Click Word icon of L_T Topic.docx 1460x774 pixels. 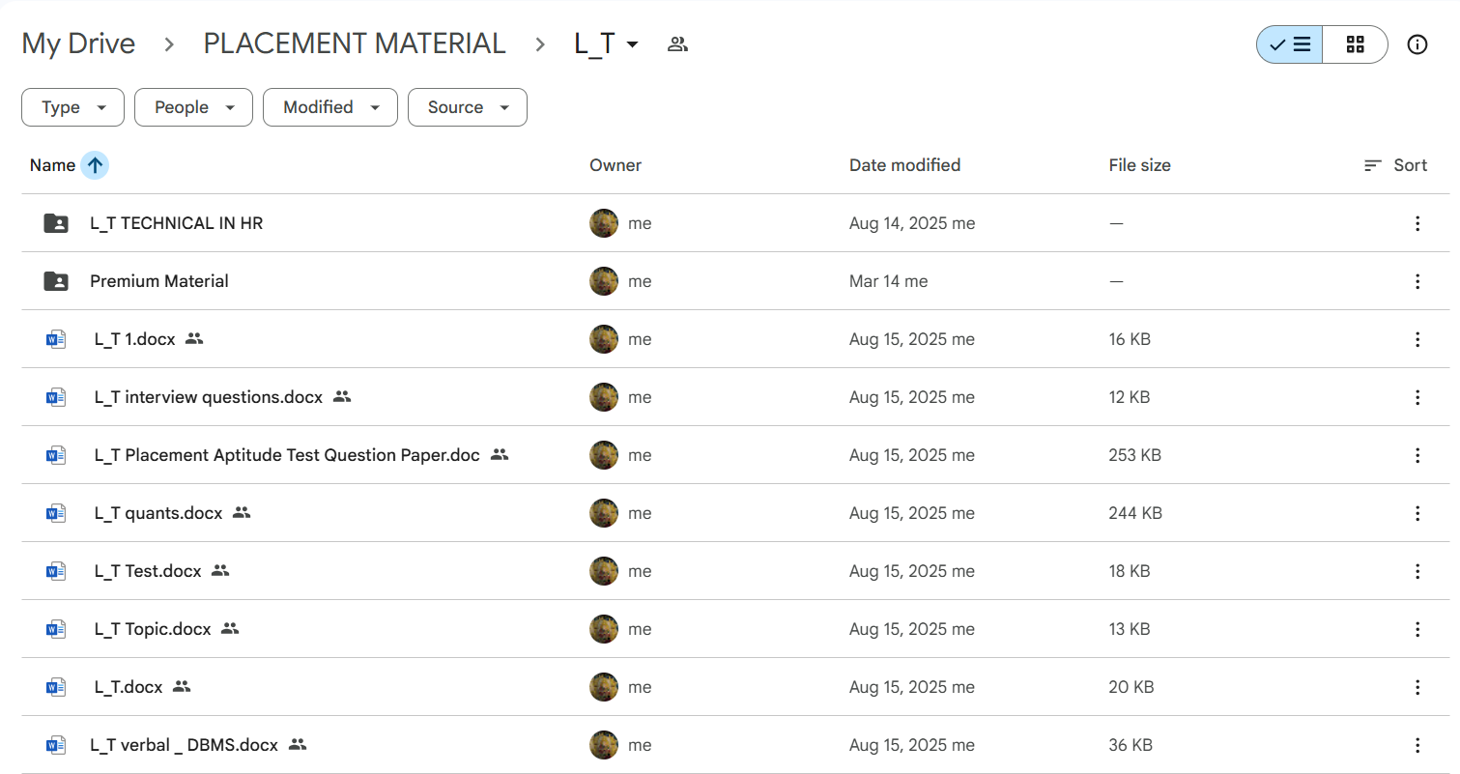coord(56,629)
